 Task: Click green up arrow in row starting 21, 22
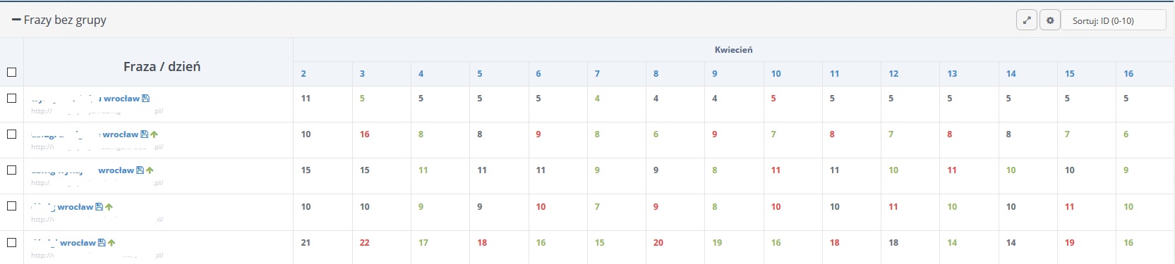(x=112, y=243)
